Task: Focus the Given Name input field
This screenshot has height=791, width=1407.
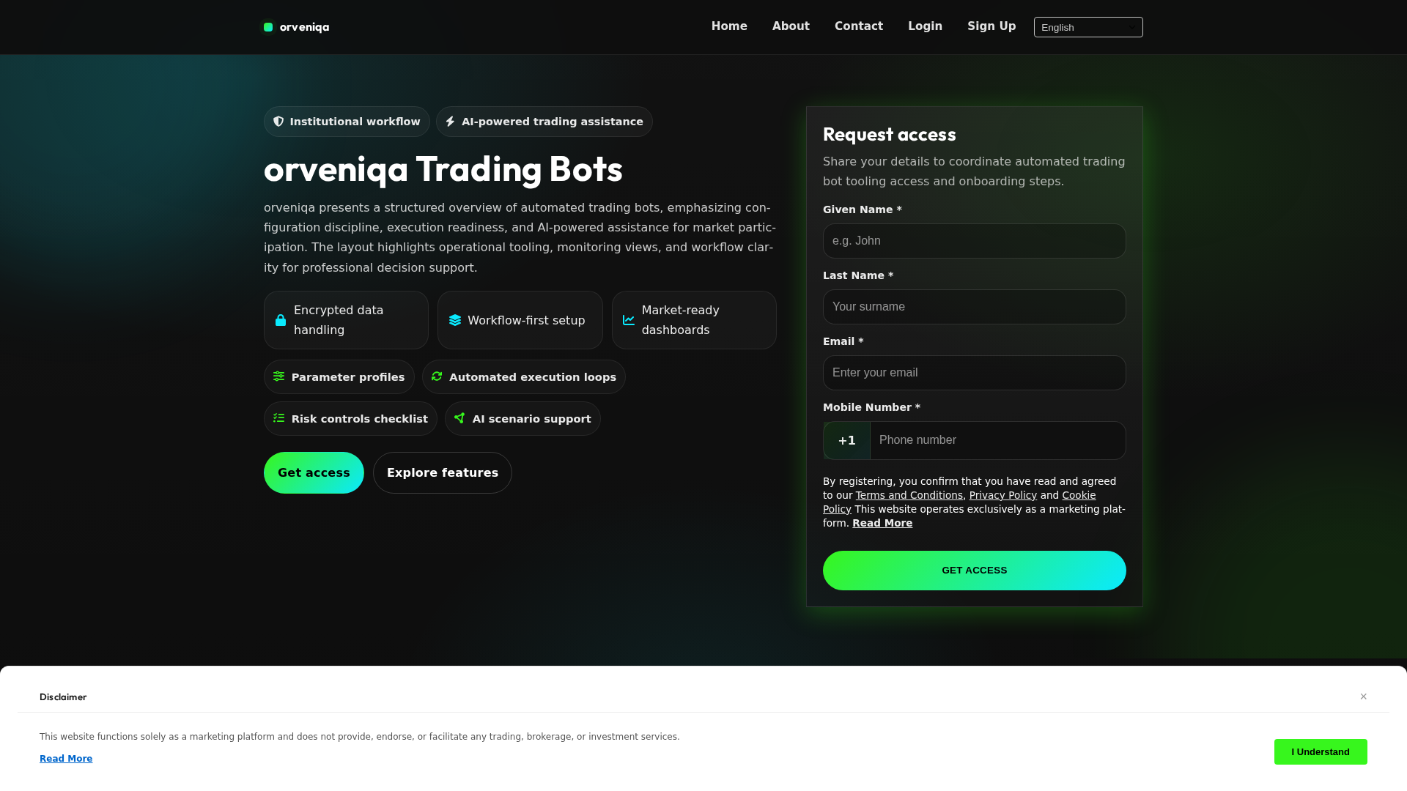Action: (975, 241)
